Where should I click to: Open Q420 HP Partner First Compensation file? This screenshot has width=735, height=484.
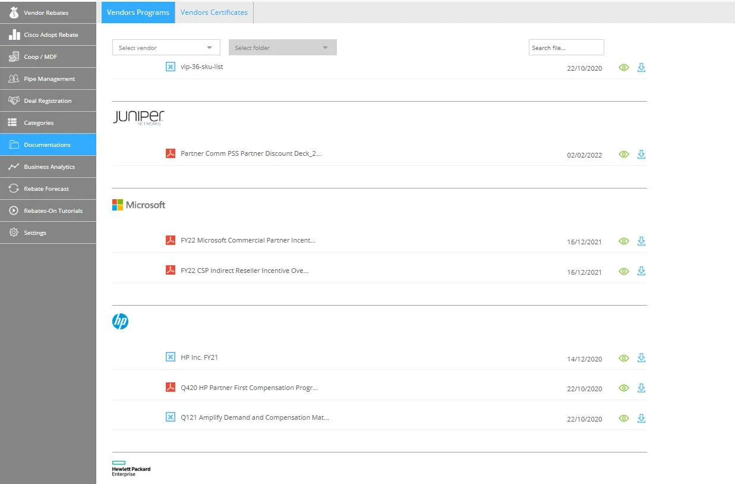(250, 387)
